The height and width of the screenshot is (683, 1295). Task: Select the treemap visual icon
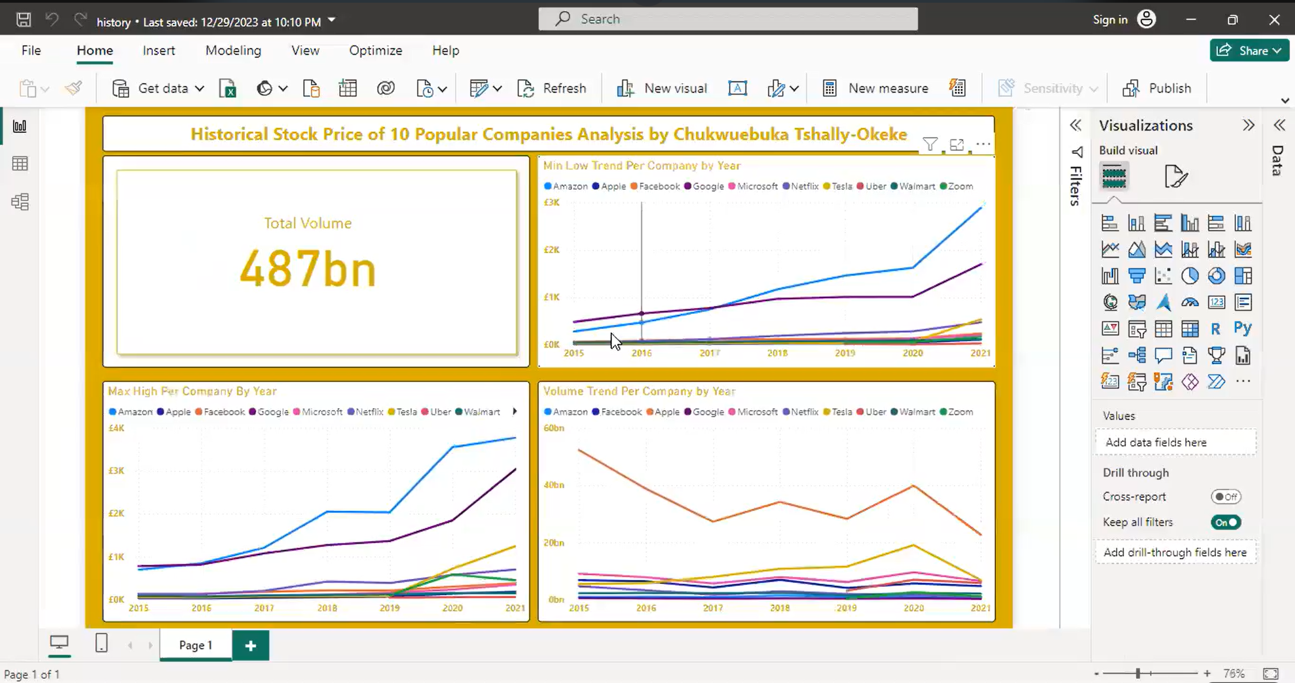[1244, 276]
